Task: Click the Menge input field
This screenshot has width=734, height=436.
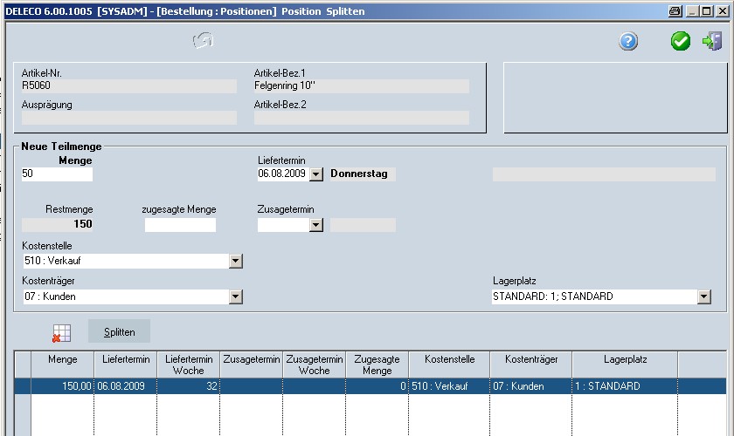Action: pyautogui.click(x=57, y=174)
